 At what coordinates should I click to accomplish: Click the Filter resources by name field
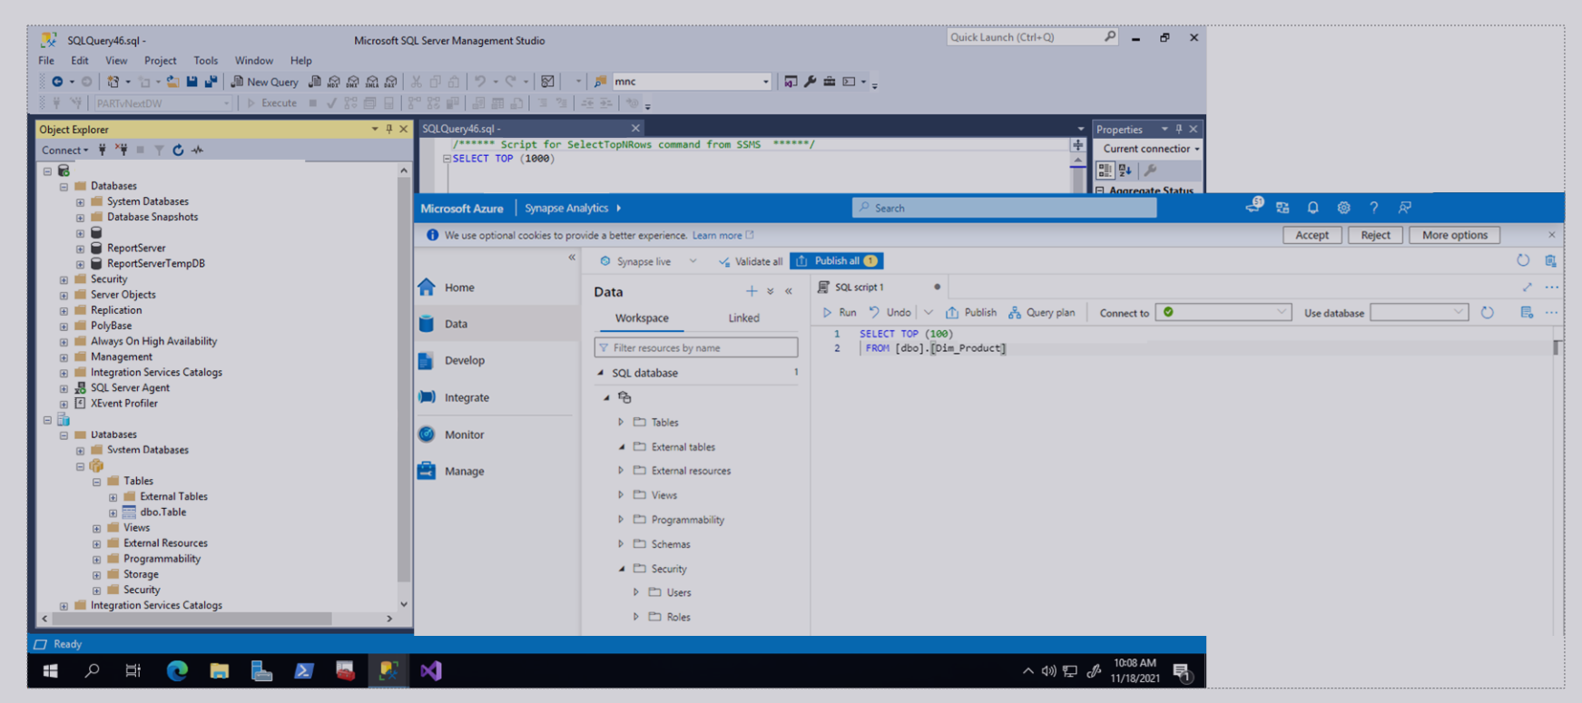pos(696,347)
